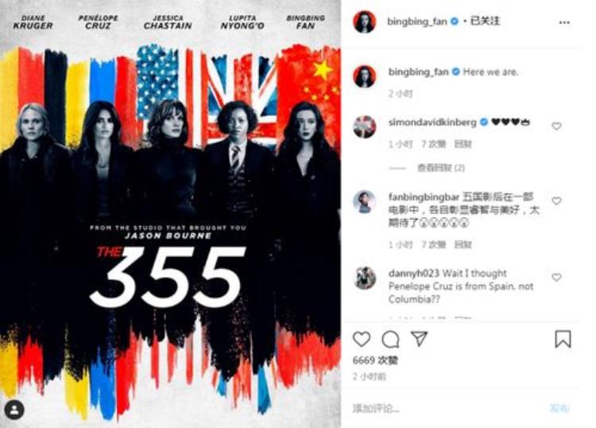Open the bingbing_fan username link in the header
Viewport: 596px width, 428px height.
coord(416,21)
